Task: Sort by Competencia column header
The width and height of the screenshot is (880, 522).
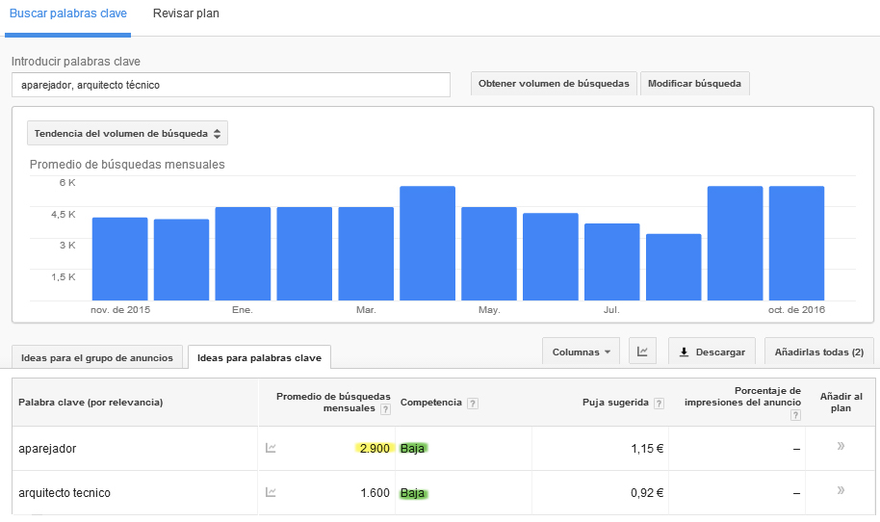Action: point(431,403)
